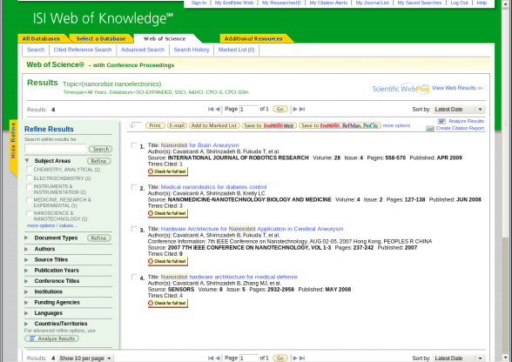Expand the Institutions section
The height and width of the screenshot is (362, 512).
point(26,292)
